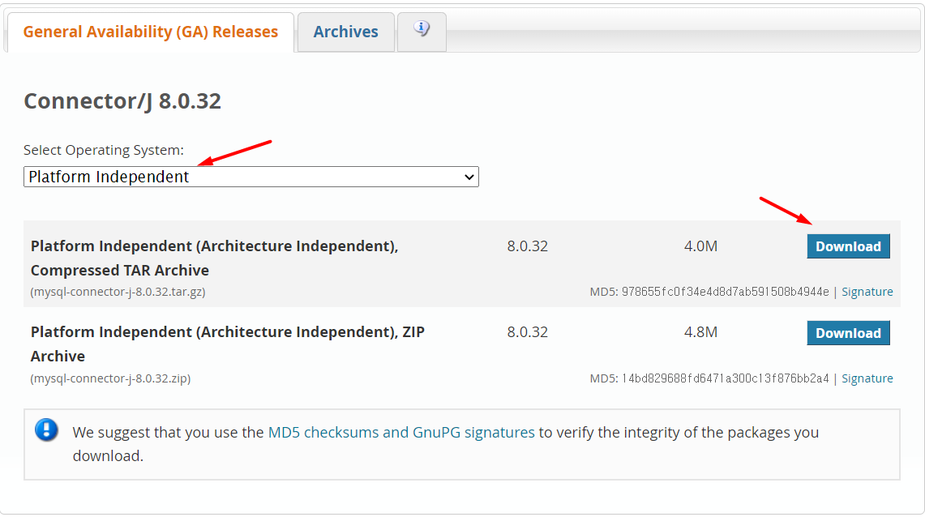This screenshot has width=925, height=517.
Task: Open the Select Operating System dropdown
Action: (251, 177)
